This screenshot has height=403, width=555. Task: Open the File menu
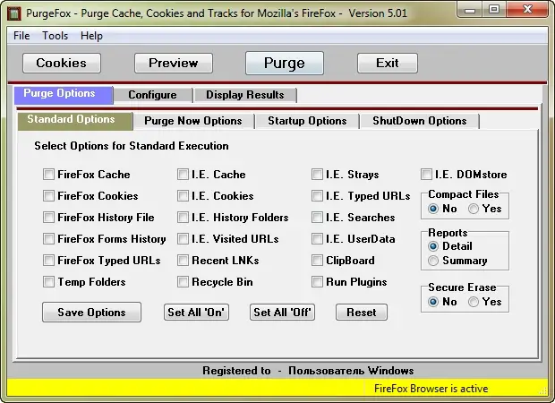(x=21, y=36)
